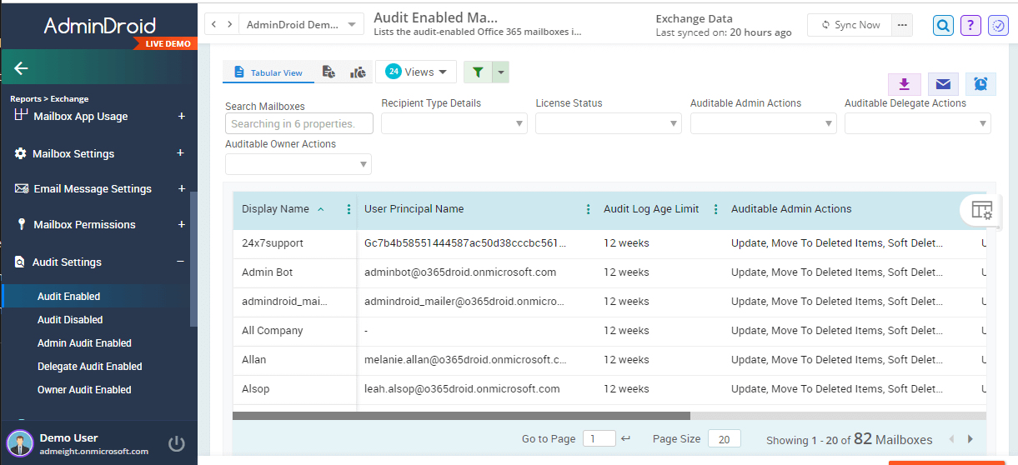Click the All Company display name cell
1018x465 pixels.
coord(273,331)
